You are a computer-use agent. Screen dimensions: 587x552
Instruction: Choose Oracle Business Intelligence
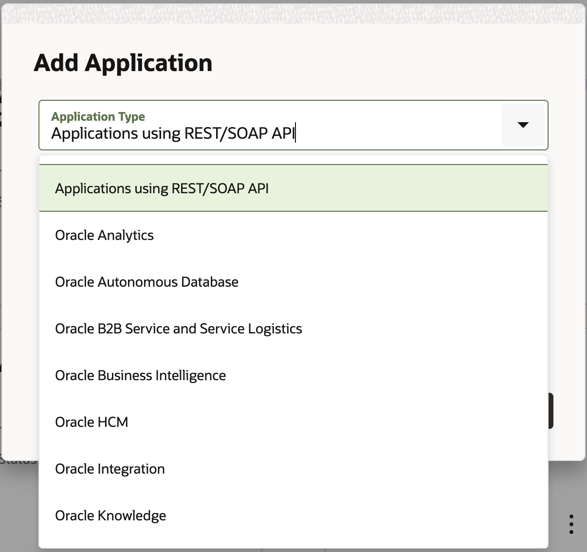(140, 375)
